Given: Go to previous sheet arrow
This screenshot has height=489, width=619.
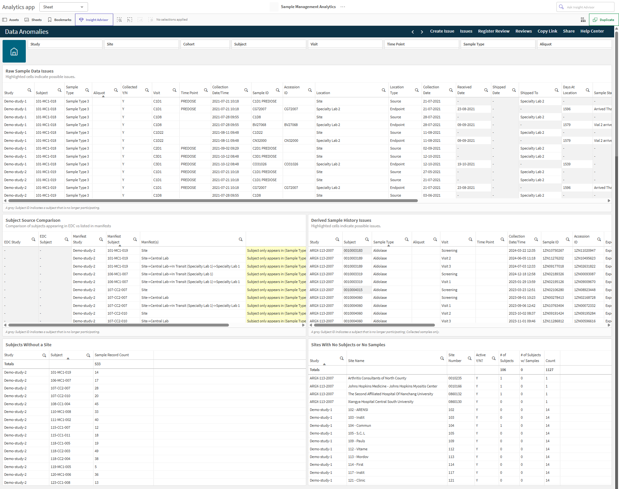Looking at the screenshot, I should (x=413, y=32).
